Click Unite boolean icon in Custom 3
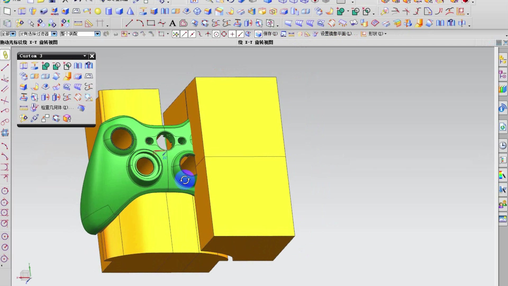The image size is (508, 286). pyautogui.click(x=46, y=66)
